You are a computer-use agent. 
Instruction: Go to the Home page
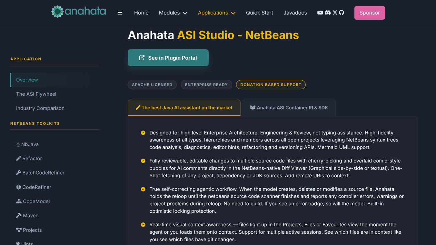pos(141,13)
